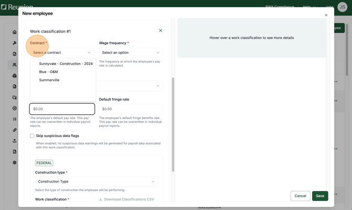The image size is (352, 210).
Task: Select the Employees people icon in the sidebar
Action: tap(15, 65)
